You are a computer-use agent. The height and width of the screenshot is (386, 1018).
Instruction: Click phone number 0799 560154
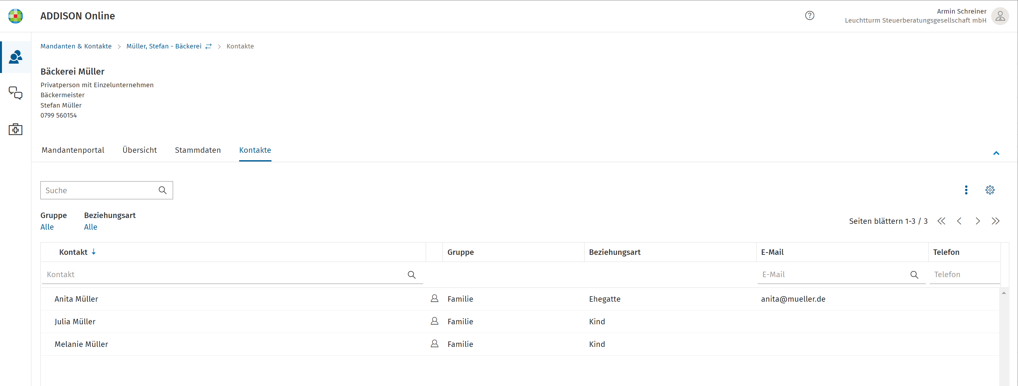pos(59,115)
